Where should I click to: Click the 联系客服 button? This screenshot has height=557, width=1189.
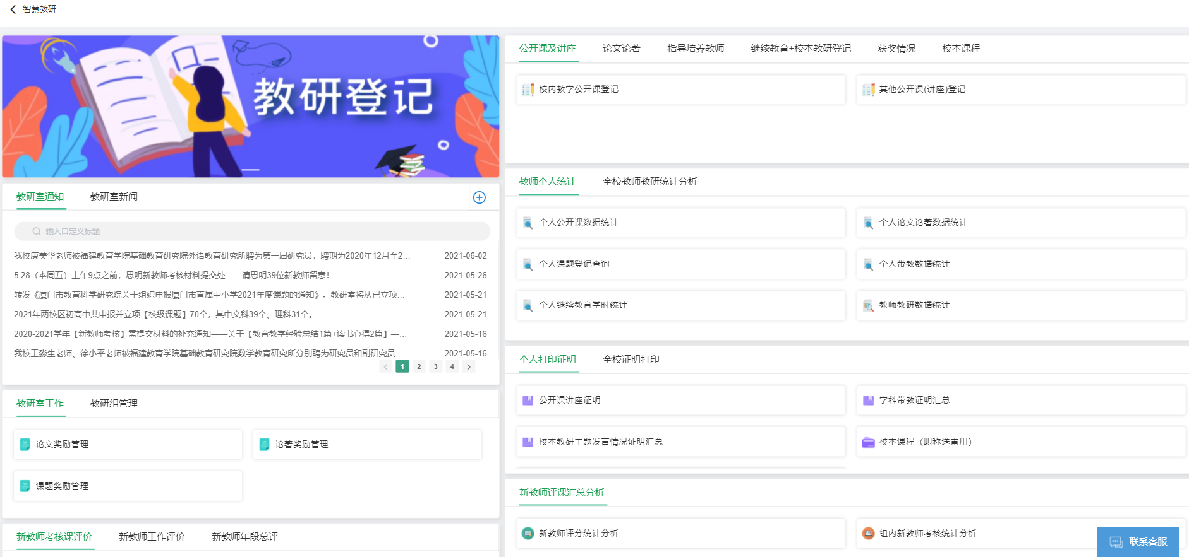(x=1138, y=542)
